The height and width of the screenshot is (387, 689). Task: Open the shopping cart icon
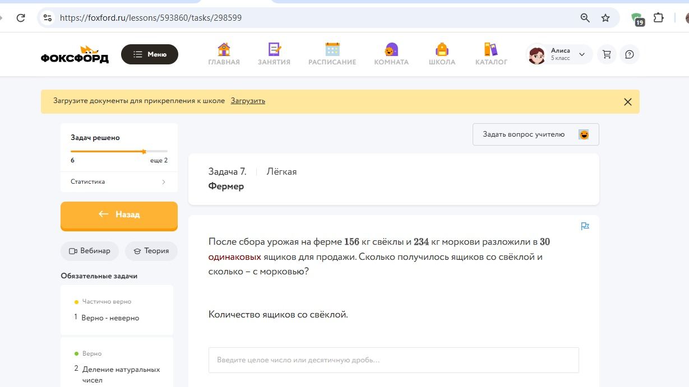[x=607, y=54]
